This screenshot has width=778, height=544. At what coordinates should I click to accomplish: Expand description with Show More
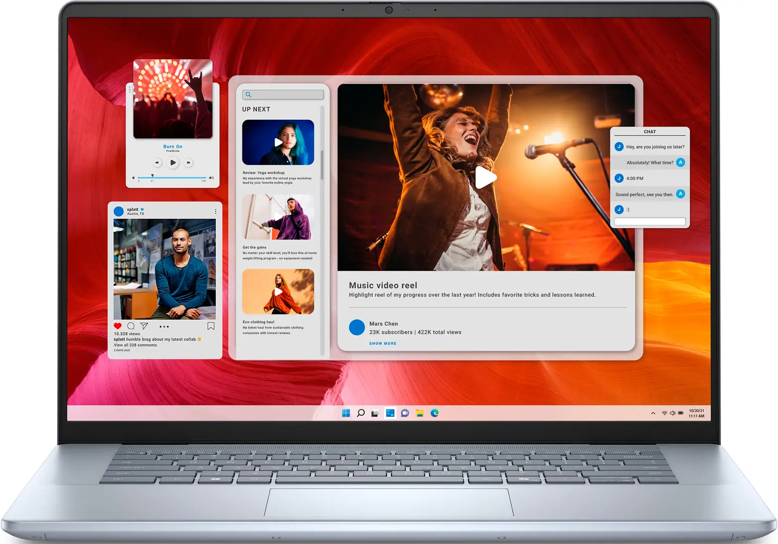point(382,344)
